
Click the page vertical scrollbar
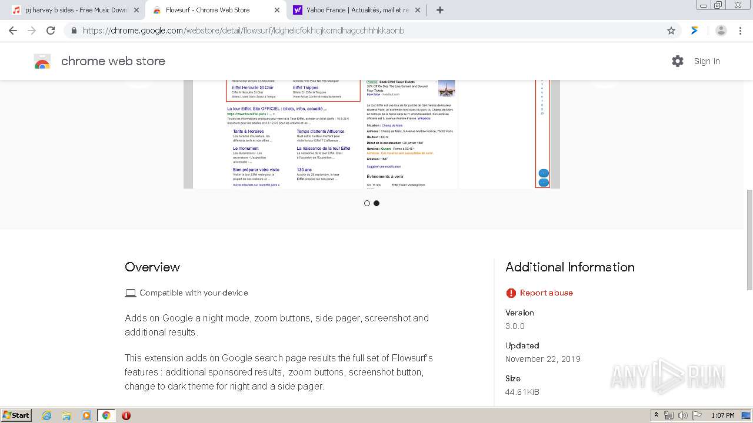pos(749,240)
